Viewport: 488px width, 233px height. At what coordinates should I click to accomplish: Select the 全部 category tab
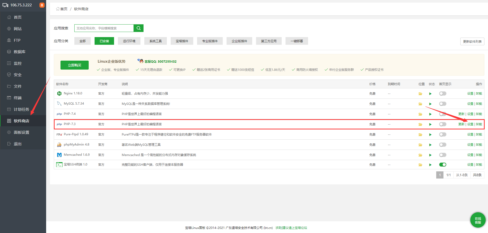coord(83,41)
